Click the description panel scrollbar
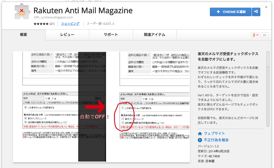This screenshot has height=168, width=274. pos(268,89)
